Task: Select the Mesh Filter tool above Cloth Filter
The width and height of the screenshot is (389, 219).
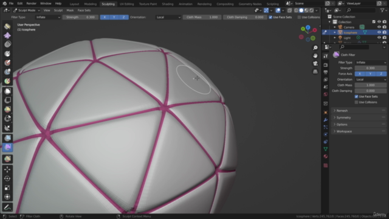Action: pos(7,138)
